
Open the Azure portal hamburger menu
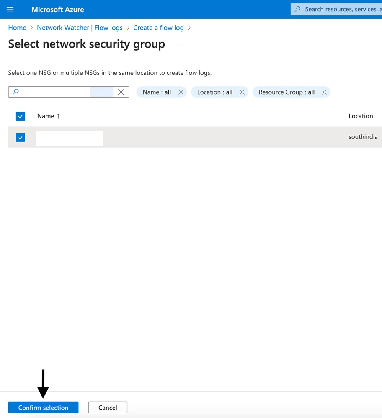10,9
